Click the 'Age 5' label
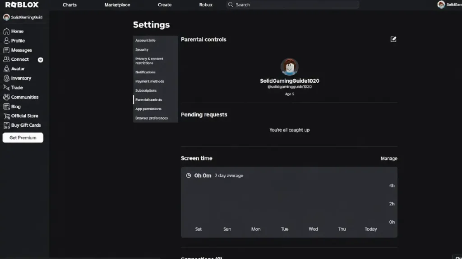This screenshot has height=259, width=462. click(289, 94)
